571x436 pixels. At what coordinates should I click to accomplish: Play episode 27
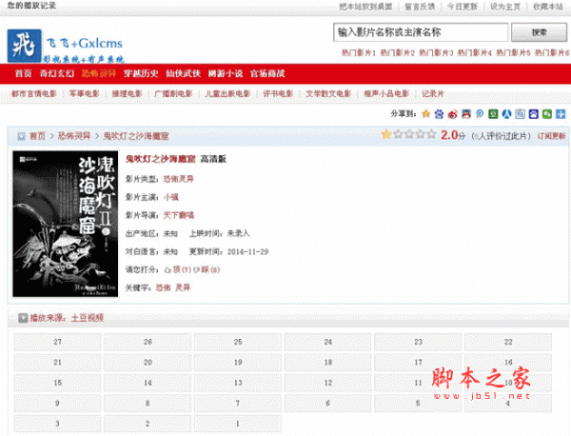point(57,342)
